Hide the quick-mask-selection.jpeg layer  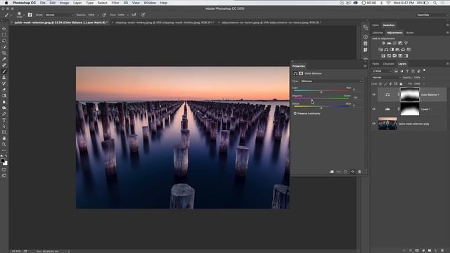[374, 124]
